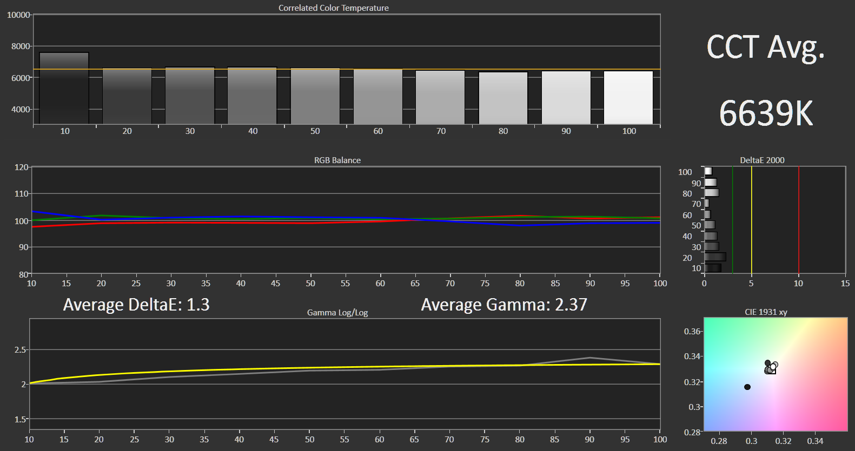Image resolution: width=855 pixels, height=451 pixels.
Task: Click the "120" axis label on RGB Balance
Action: [x=21, y=167]
